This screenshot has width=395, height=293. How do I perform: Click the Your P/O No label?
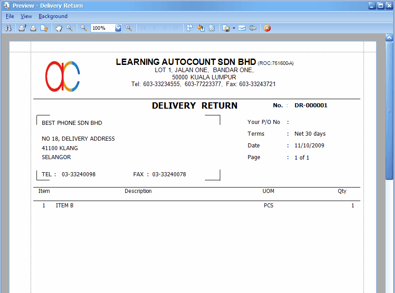pyautogui.click(x=264, y=122)
